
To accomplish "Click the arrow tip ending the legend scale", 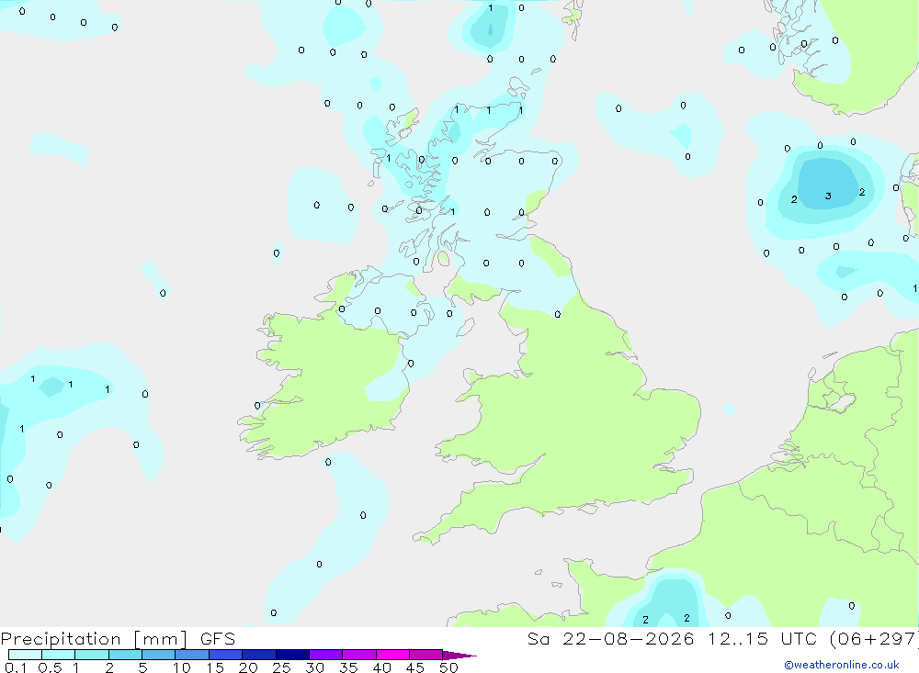I will 460,656.
